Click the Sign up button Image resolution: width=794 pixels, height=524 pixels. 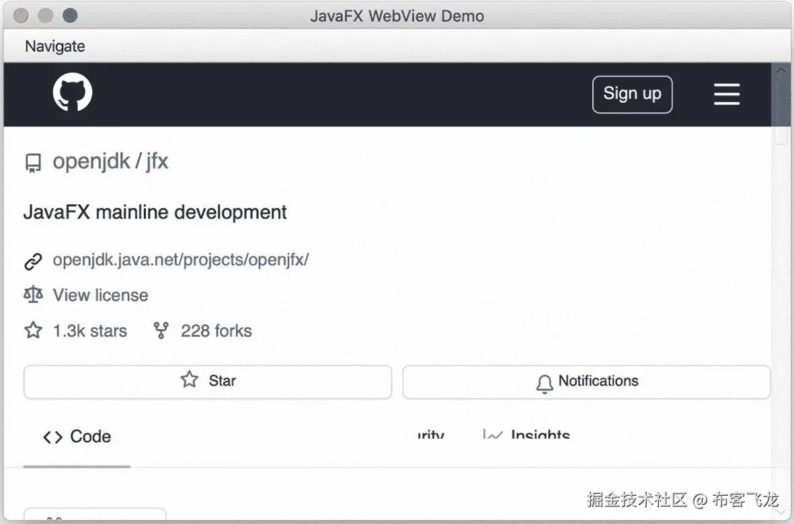coord(632,94)
